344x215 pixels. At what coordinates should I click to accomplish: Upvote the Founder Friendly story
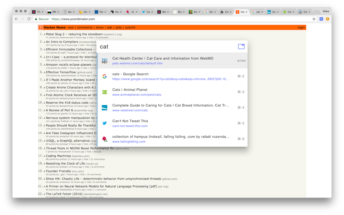tap(44, 171)
